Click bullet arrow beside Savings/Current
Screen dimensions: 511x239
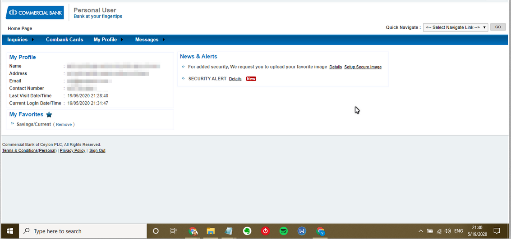click(12, 124)
